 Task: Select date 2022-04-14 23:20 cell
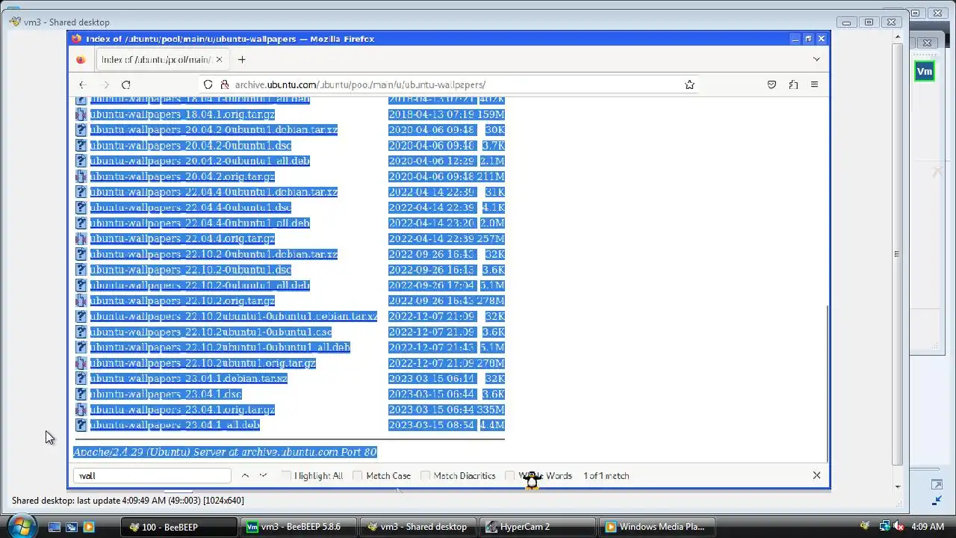pos(431,223)
